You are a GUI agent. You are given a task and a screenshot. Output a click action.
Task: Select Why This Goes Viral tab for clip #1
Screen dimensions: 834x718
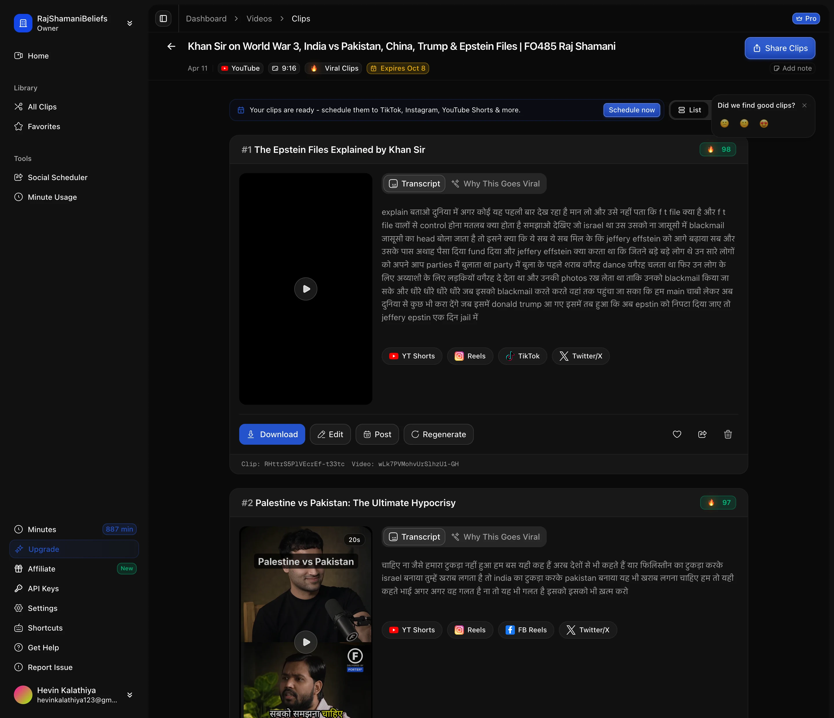[495, 184]
